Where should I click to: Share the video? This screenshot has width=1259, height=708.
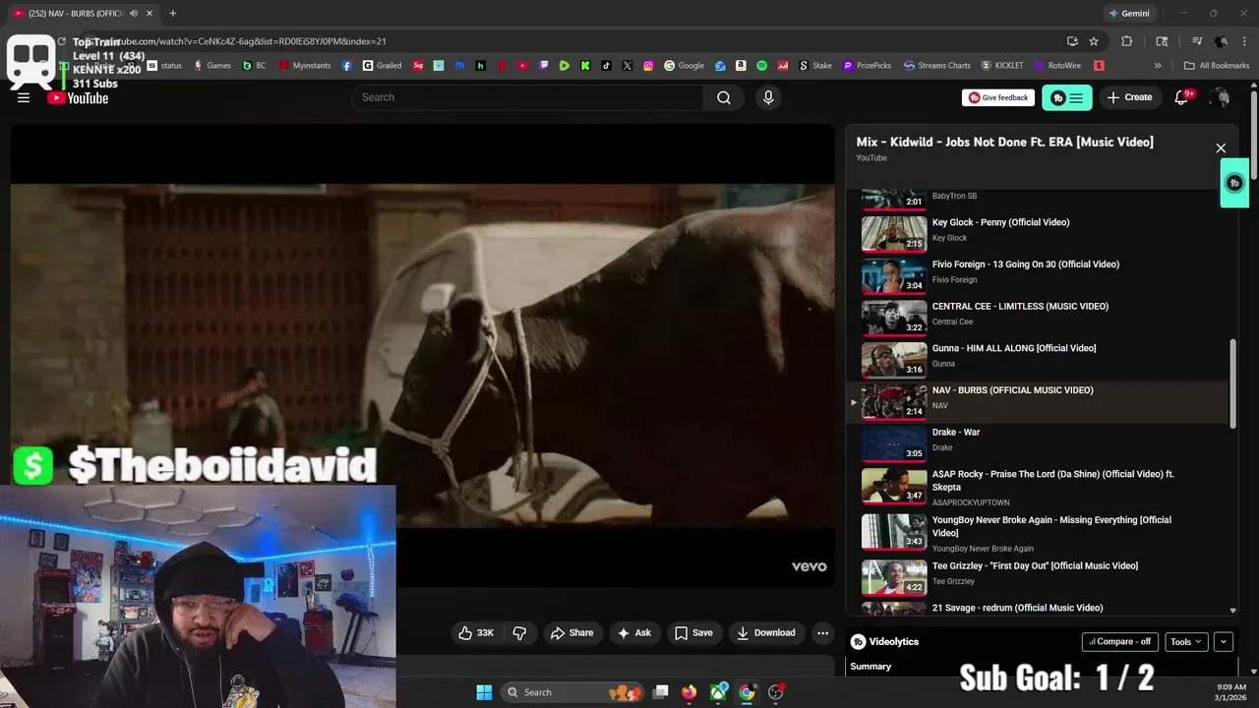tap(571, 633)
